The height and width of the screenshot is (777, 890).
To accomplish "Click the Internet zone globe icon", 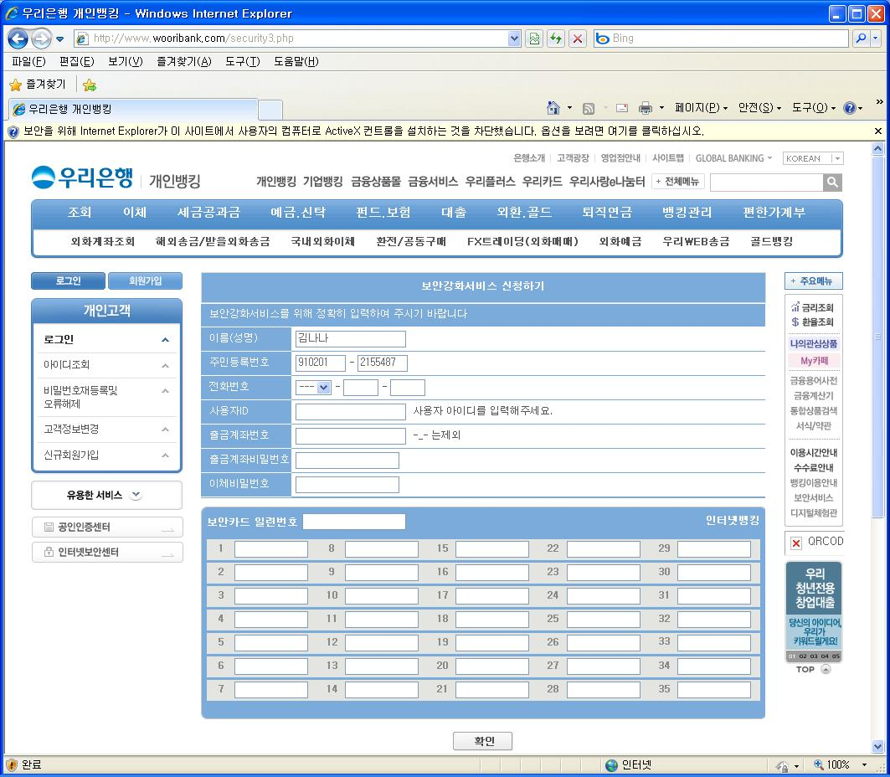I will (x=611, y=765).
